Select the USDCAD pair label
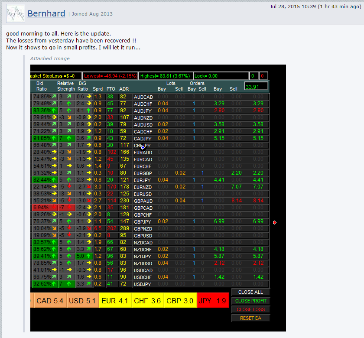364x338 pixels. pos(143,271)
